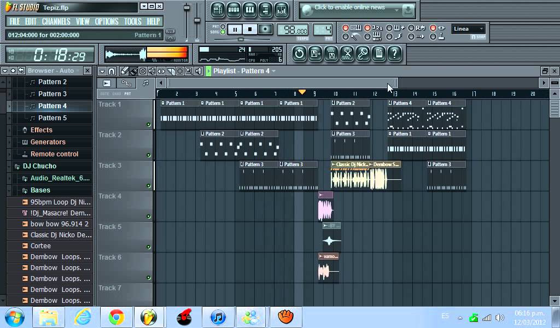Expand Pattern 4 row arrow in browser
The image size is (560, 328).
pyautogui.click(x=9, y=106)
